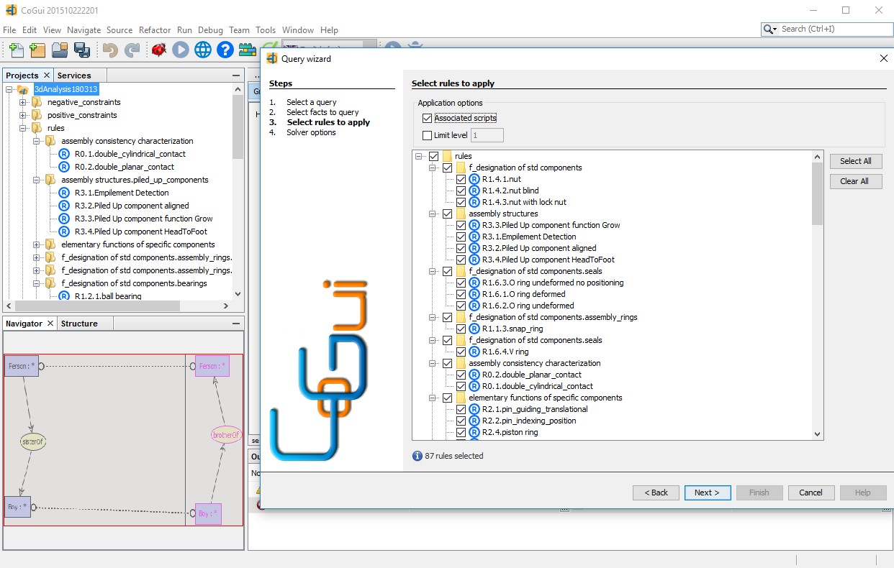Click the sisterOf node in Navigator

[33, 441]
